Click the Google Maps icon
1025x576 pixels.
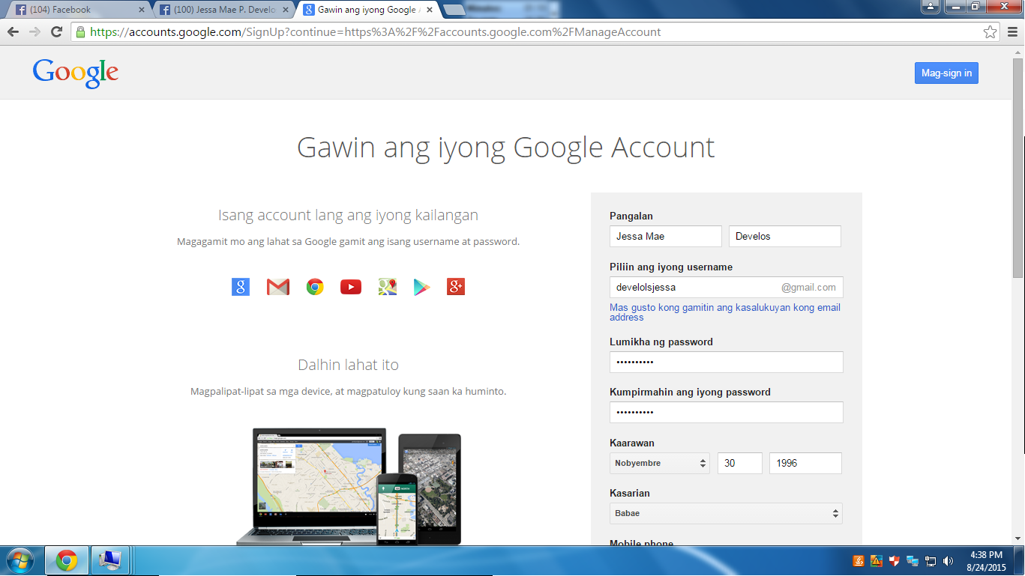click(x=388, y=286)
